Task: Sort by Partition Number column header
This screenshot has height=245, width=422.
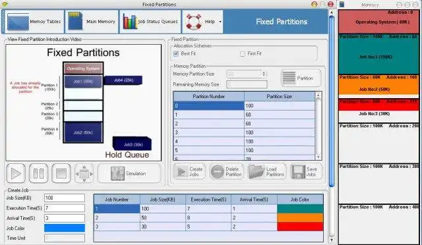Action: [x=209, y=96]
